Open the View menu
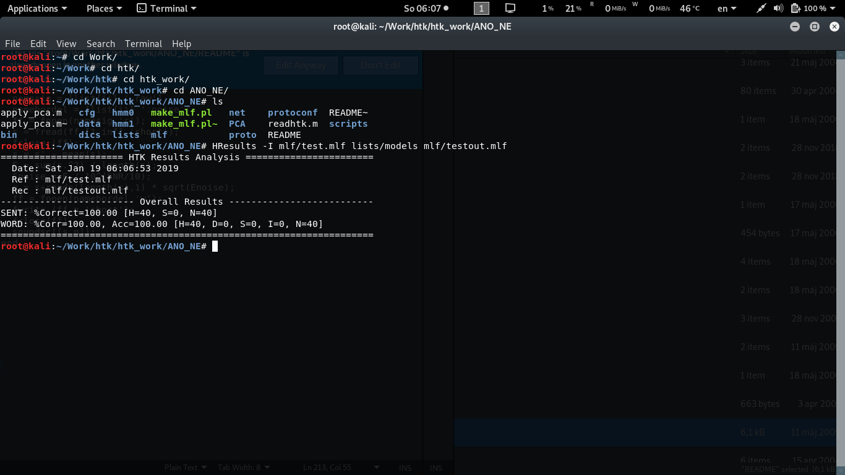Screen dimensions: 845x475 (x=66, y=43)
